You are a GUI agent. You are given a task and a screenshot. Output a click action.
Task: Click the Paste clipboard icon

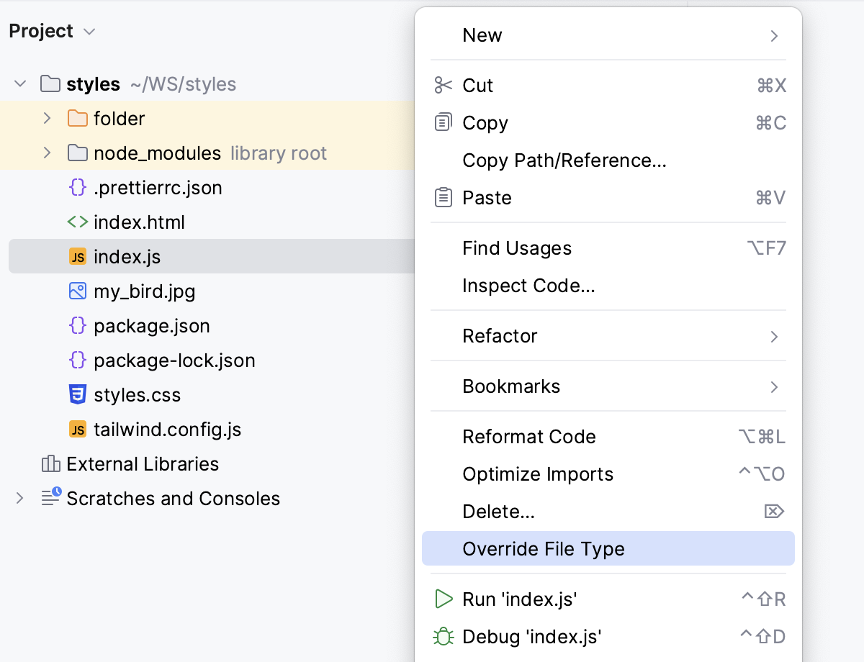444,198
